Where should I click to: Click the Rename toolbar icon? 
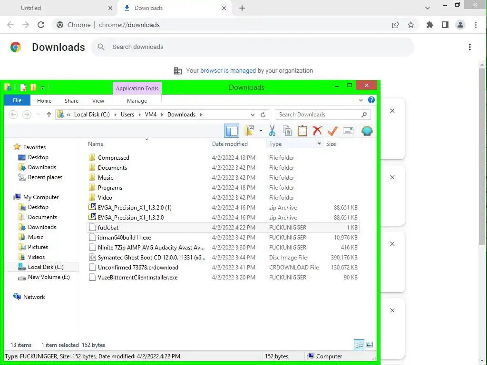(x=348, y=131)
